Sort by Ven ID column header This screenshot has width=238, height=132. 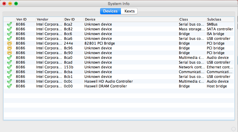coord(25,19)
